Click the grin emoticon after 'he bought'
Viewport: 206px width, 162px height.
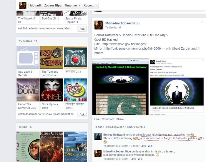[157, 155]
